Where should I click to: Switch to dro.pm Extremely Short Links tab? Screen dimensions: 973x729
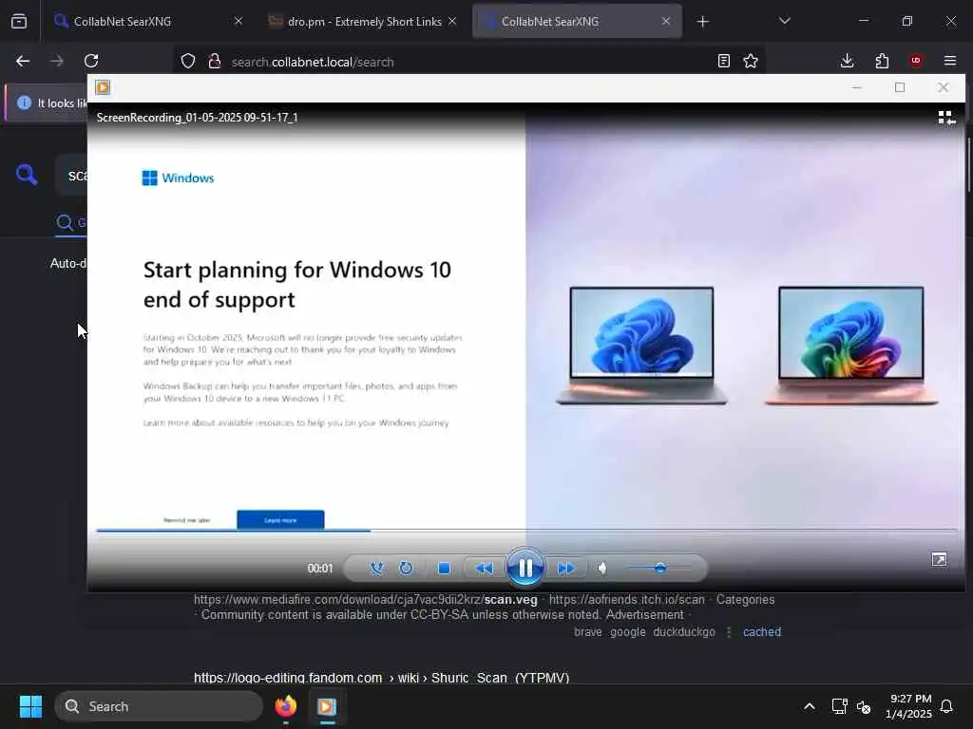(363, 22)
